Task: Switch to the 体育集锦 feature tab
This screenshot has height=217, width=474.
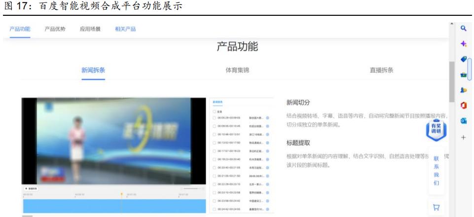Action: [238, 71]
